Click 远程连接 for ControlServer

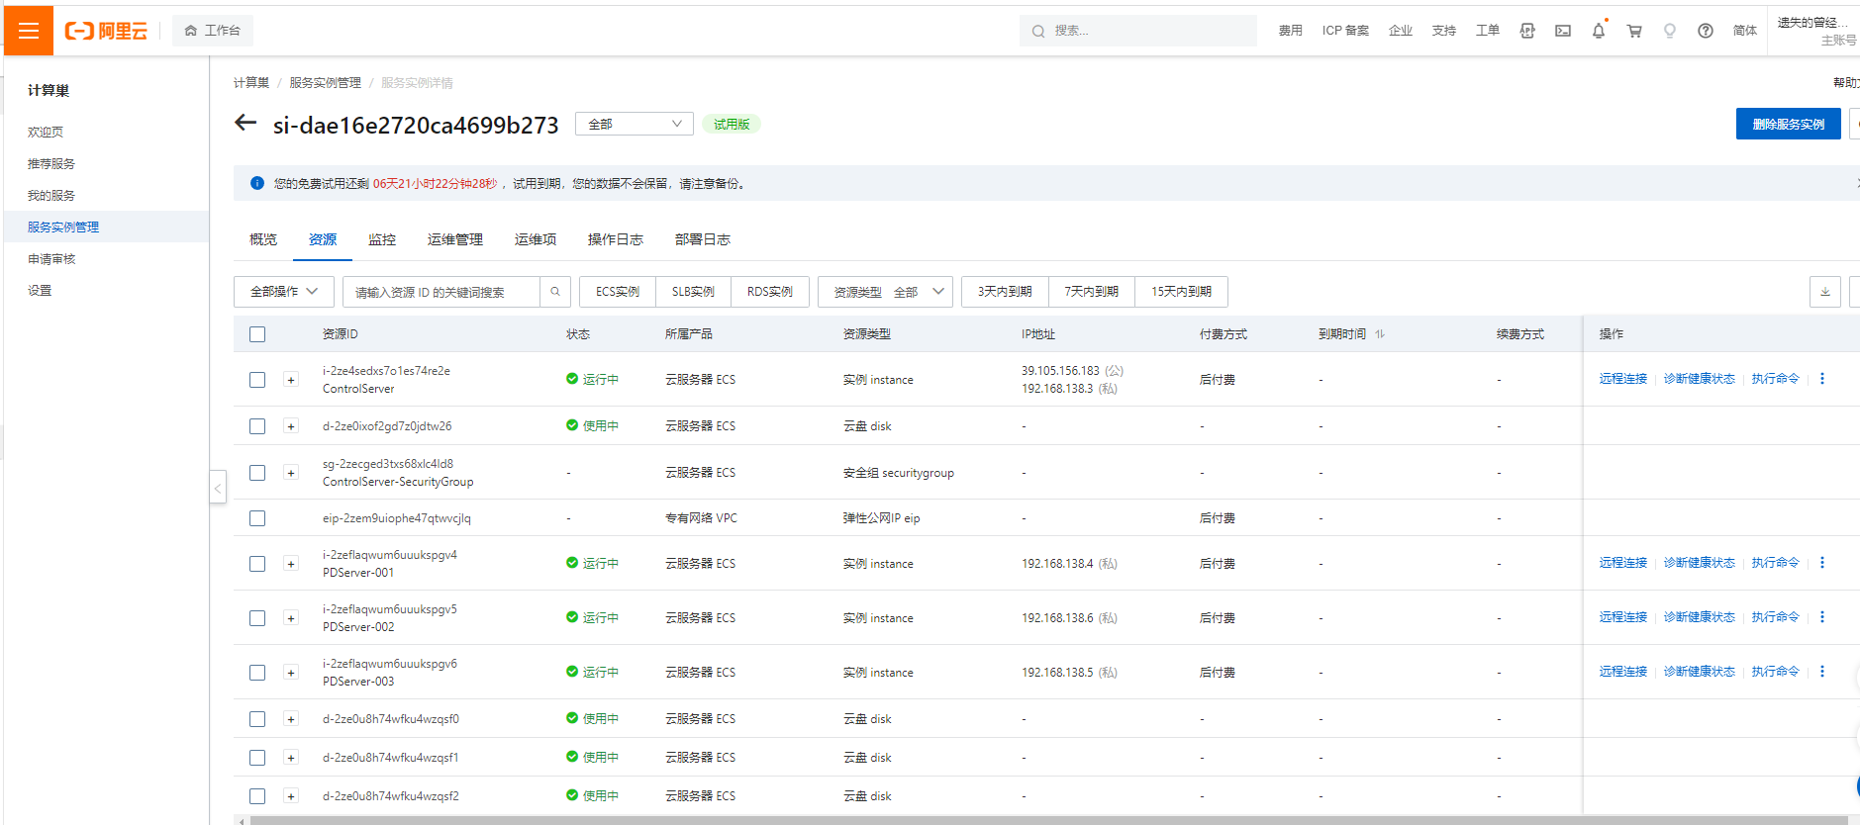click(1623, 379)
